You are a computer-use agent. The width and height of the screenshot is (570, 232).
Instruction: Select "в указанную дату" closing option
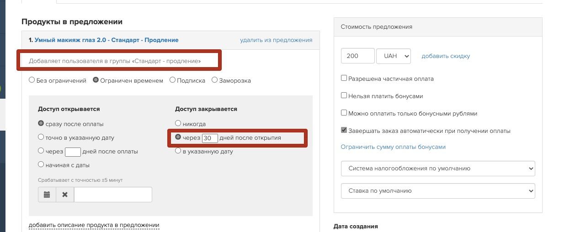(x=178, y=151)
